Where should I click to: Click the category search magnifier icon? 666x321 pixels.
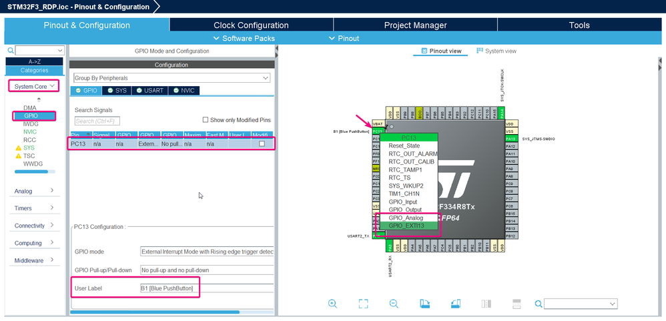pos(11,51)
